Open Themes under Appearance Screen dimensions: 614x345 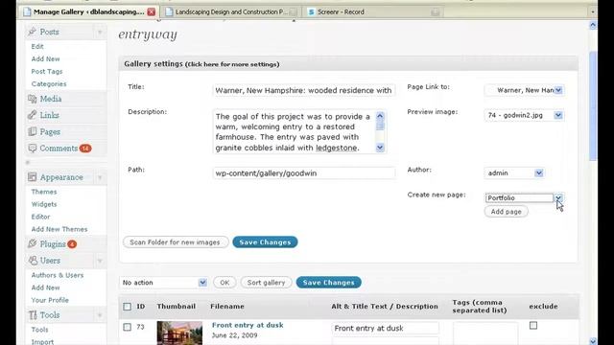point(44,192)
